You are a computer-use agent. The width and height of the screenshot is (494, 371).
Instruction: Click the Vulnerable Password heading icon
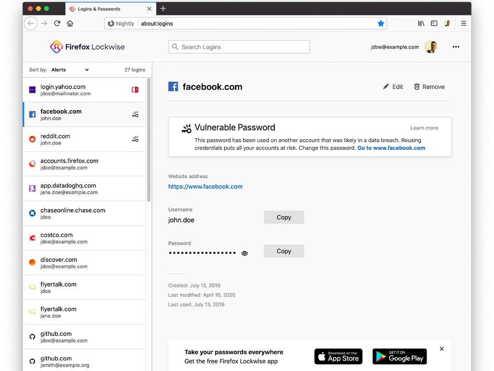click(x=187, y=128)
